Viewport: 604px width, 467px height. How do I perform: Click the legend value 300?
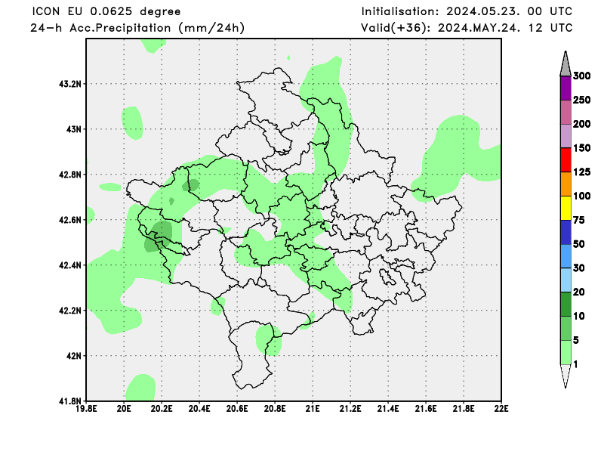[x=581, y=76]
